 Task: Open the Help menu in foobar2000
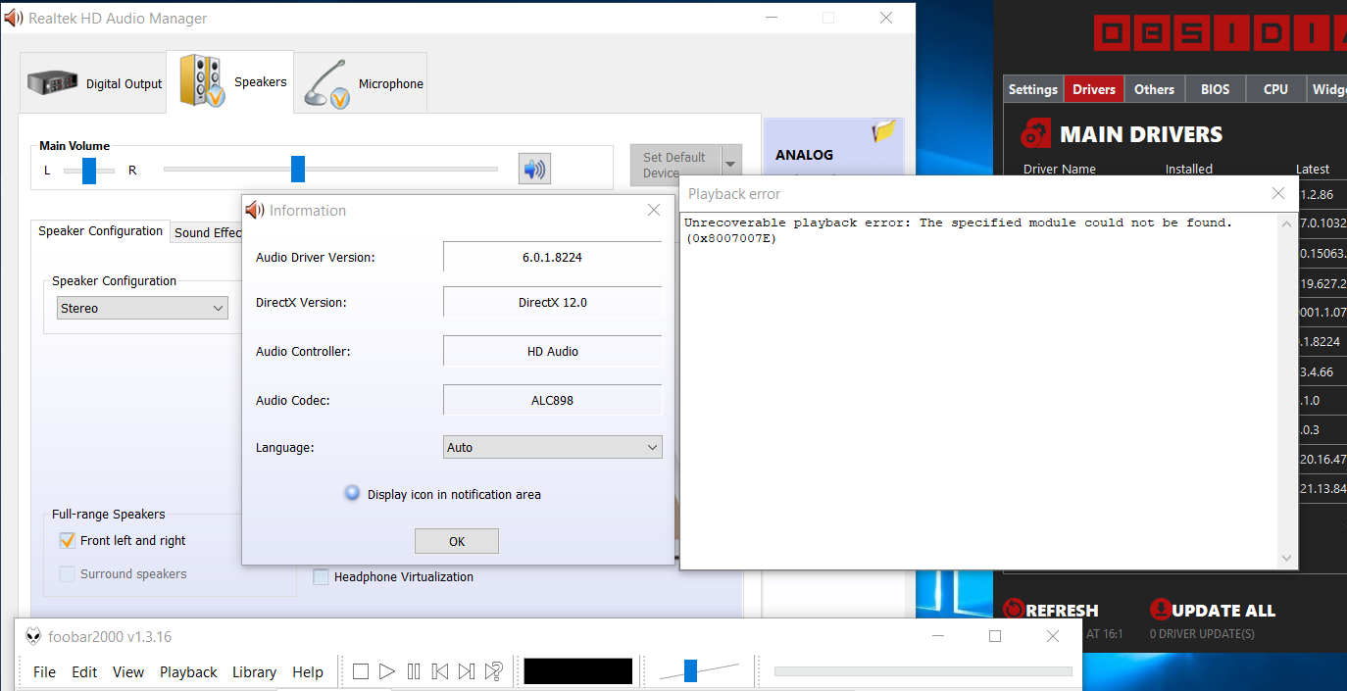tap(308, 671)
